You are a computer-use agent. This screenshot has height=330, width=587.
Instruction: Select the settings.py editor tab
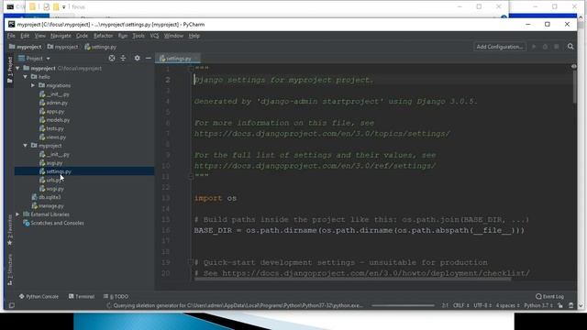point(178,59)
